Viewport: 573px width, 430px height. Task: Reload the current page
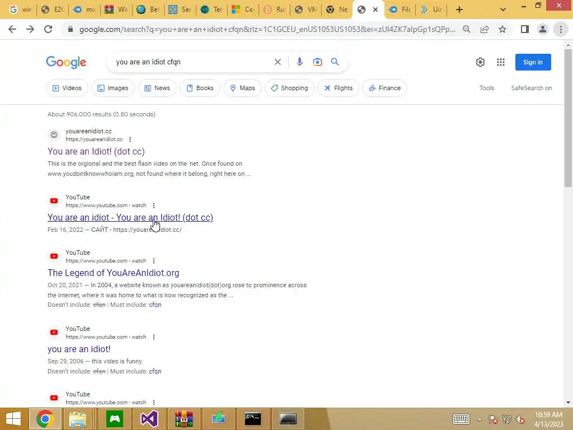[48, 29]
